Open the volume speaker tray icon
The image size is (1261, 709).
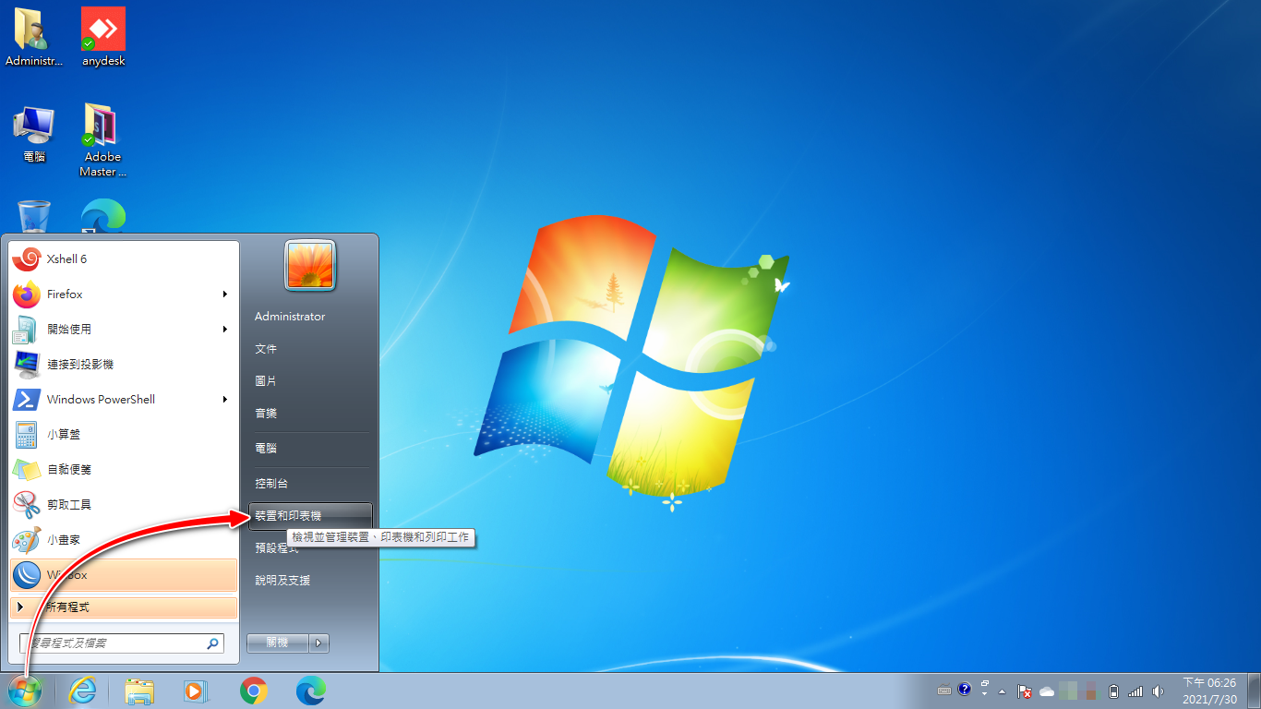(x=1158, y=691)
